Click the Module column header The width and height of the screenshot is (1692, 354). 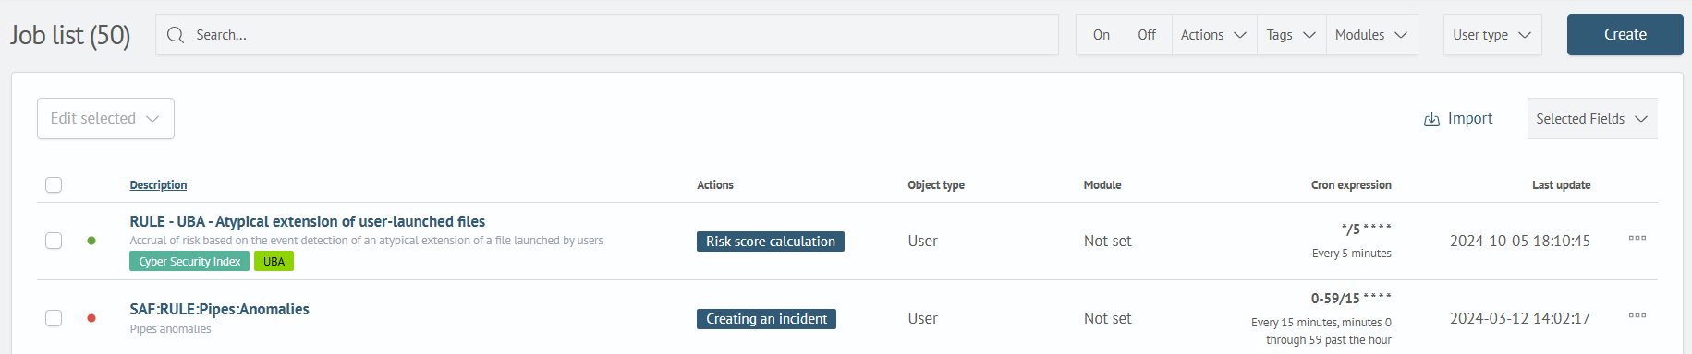1102,185
